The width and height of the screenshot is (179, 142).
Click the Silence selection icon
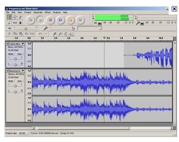(x=32, y=34)
